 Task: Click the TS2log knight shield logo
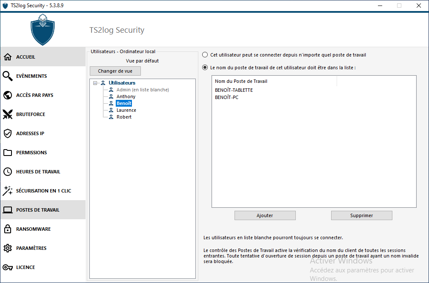[43, 30]
